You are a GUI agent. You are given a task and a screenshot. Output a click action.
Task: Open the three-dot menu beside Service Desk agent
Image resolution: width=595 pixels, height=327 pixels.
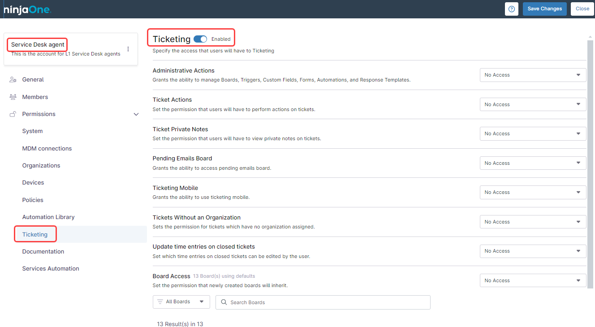pos(128,48)
